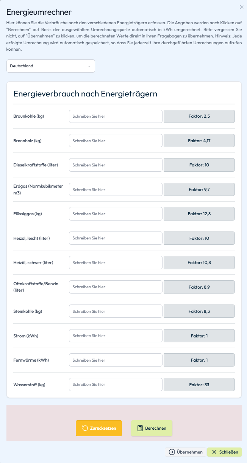Click the Faktor: 2,5 box for Braunkohle
The height and width of the screenshot is (463, 247).
[199, 117]
